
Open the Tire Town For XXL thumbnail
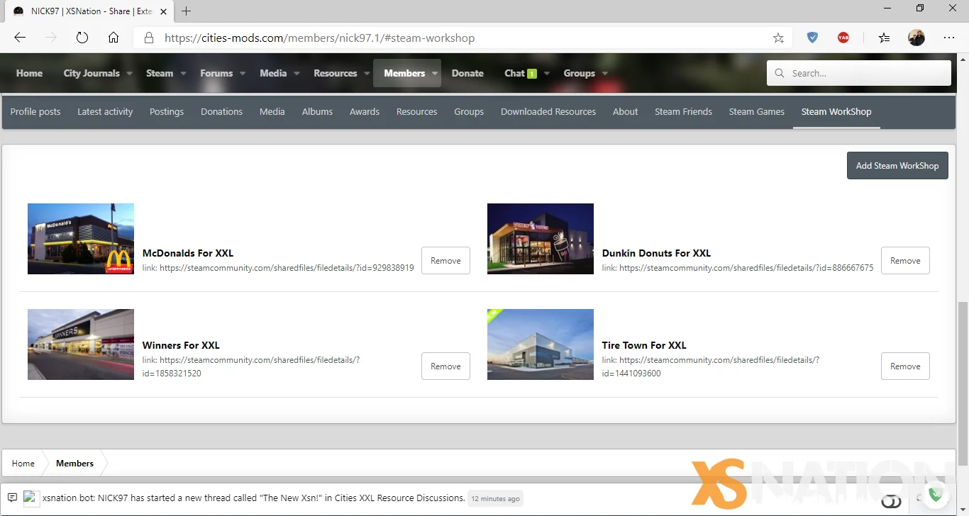541,344
